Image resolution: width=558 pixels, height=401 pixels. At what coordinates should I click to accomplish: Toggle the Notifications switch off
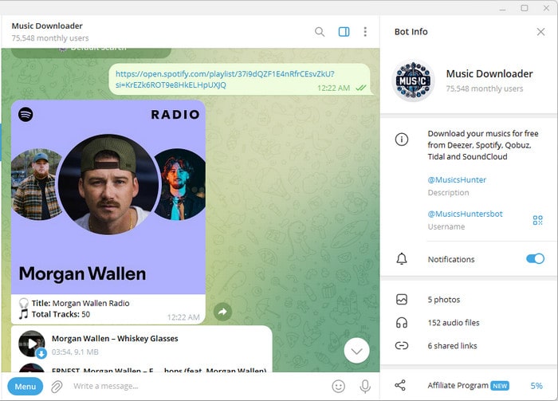tap(535, 258)
